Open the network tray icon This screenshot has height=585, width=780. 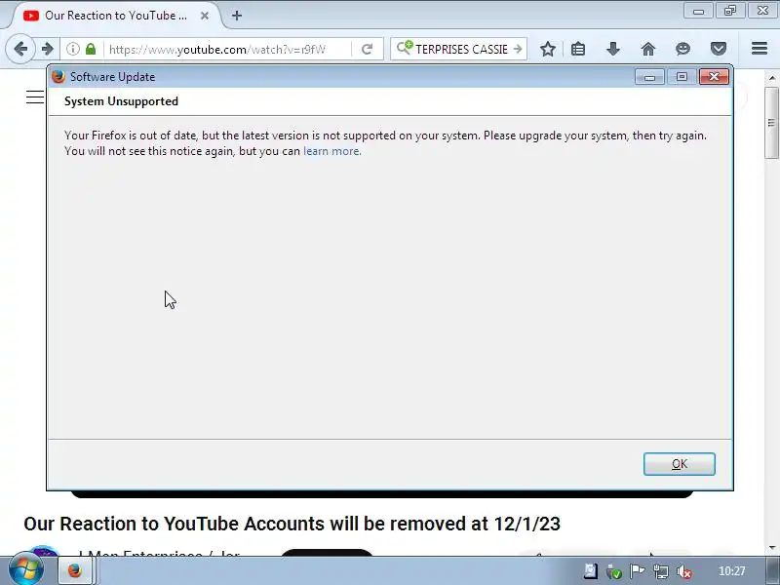point(661,571)
